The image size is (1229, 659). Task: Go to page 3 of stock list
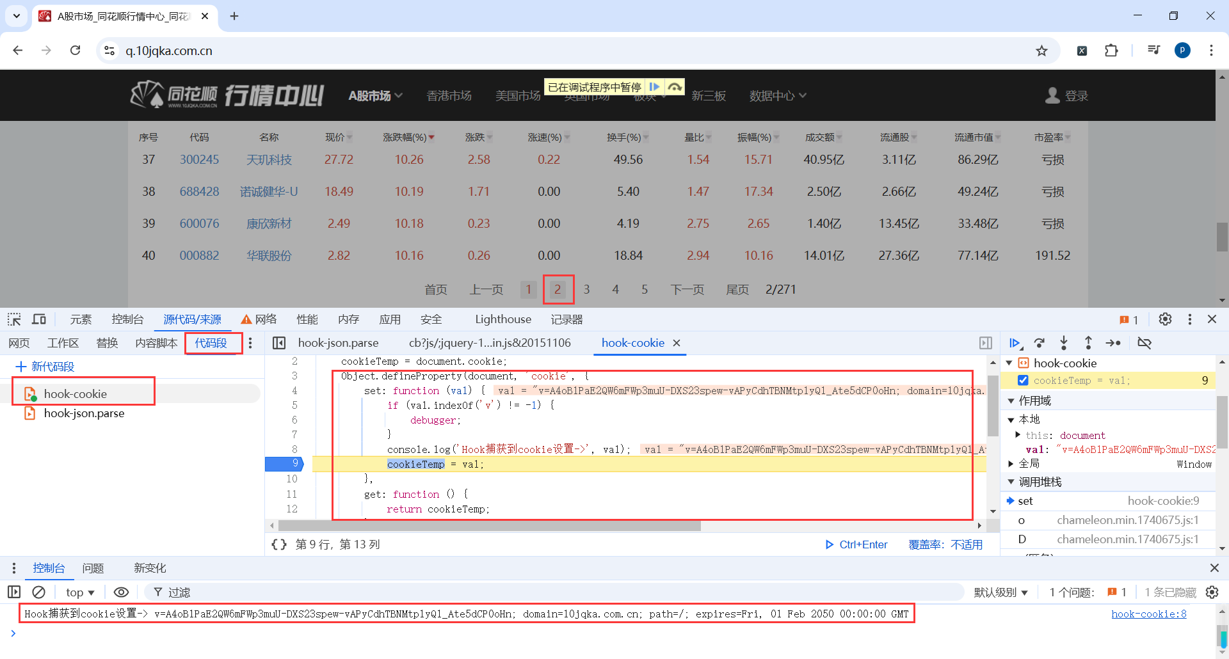pos(586,290)
